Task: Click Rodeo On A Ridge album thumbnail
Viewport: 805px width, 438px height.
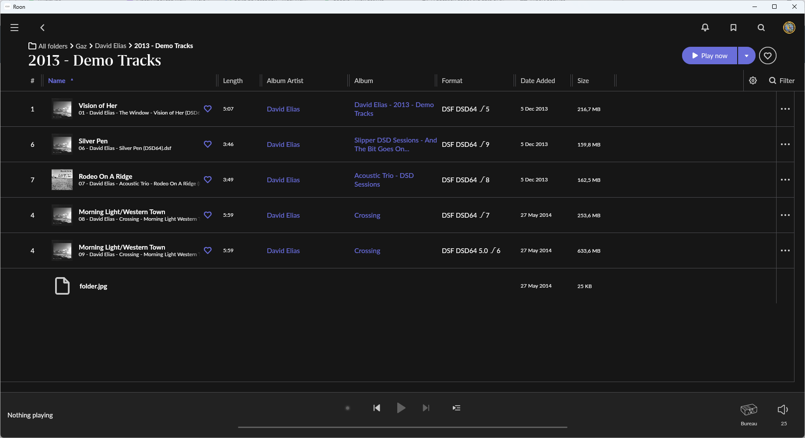Action: pyautogui.click(x=62, y=180)
